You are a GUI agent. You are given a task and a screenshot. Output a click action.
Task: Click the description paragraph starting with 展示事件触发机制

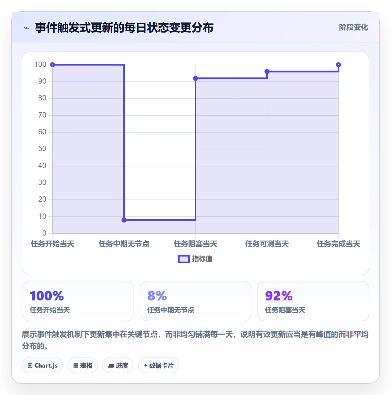pyautogui.click(x=195, y=340)
